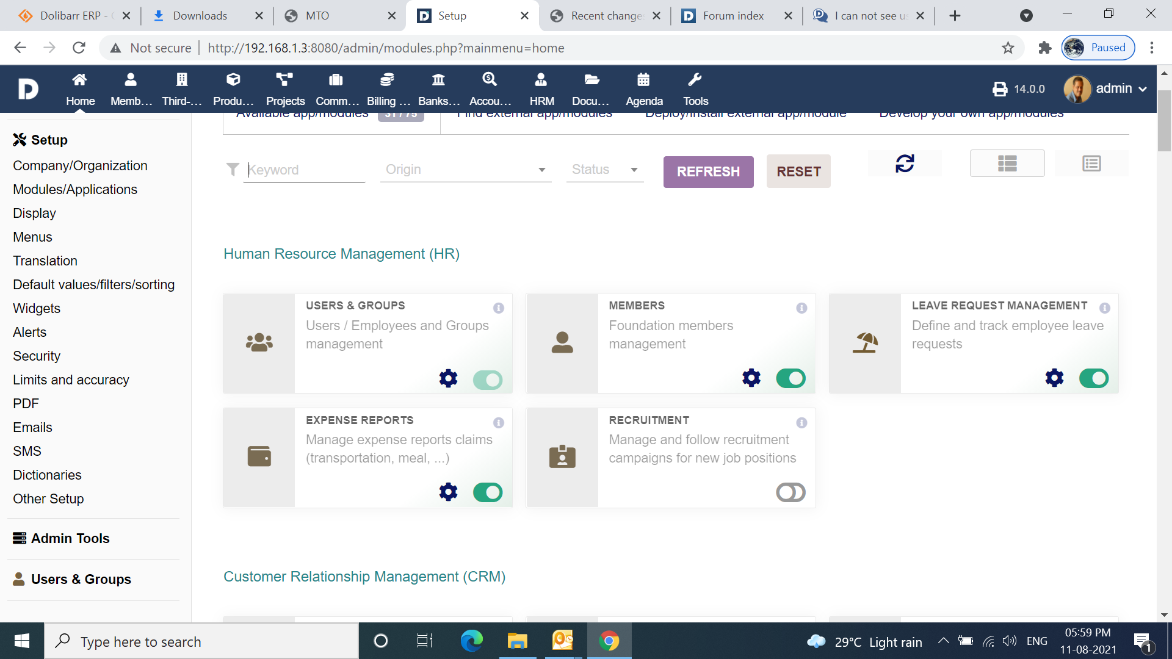Expand the admin user menu

point(1105,89)
